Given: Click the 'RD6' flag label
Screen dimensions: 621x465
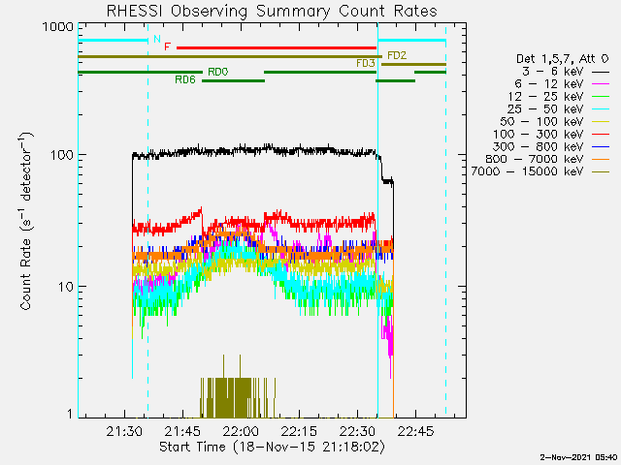Looking at the screenshot, I should tap(185, 79).
